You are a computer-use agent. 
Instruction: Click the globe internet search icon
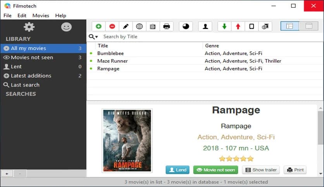139,26
